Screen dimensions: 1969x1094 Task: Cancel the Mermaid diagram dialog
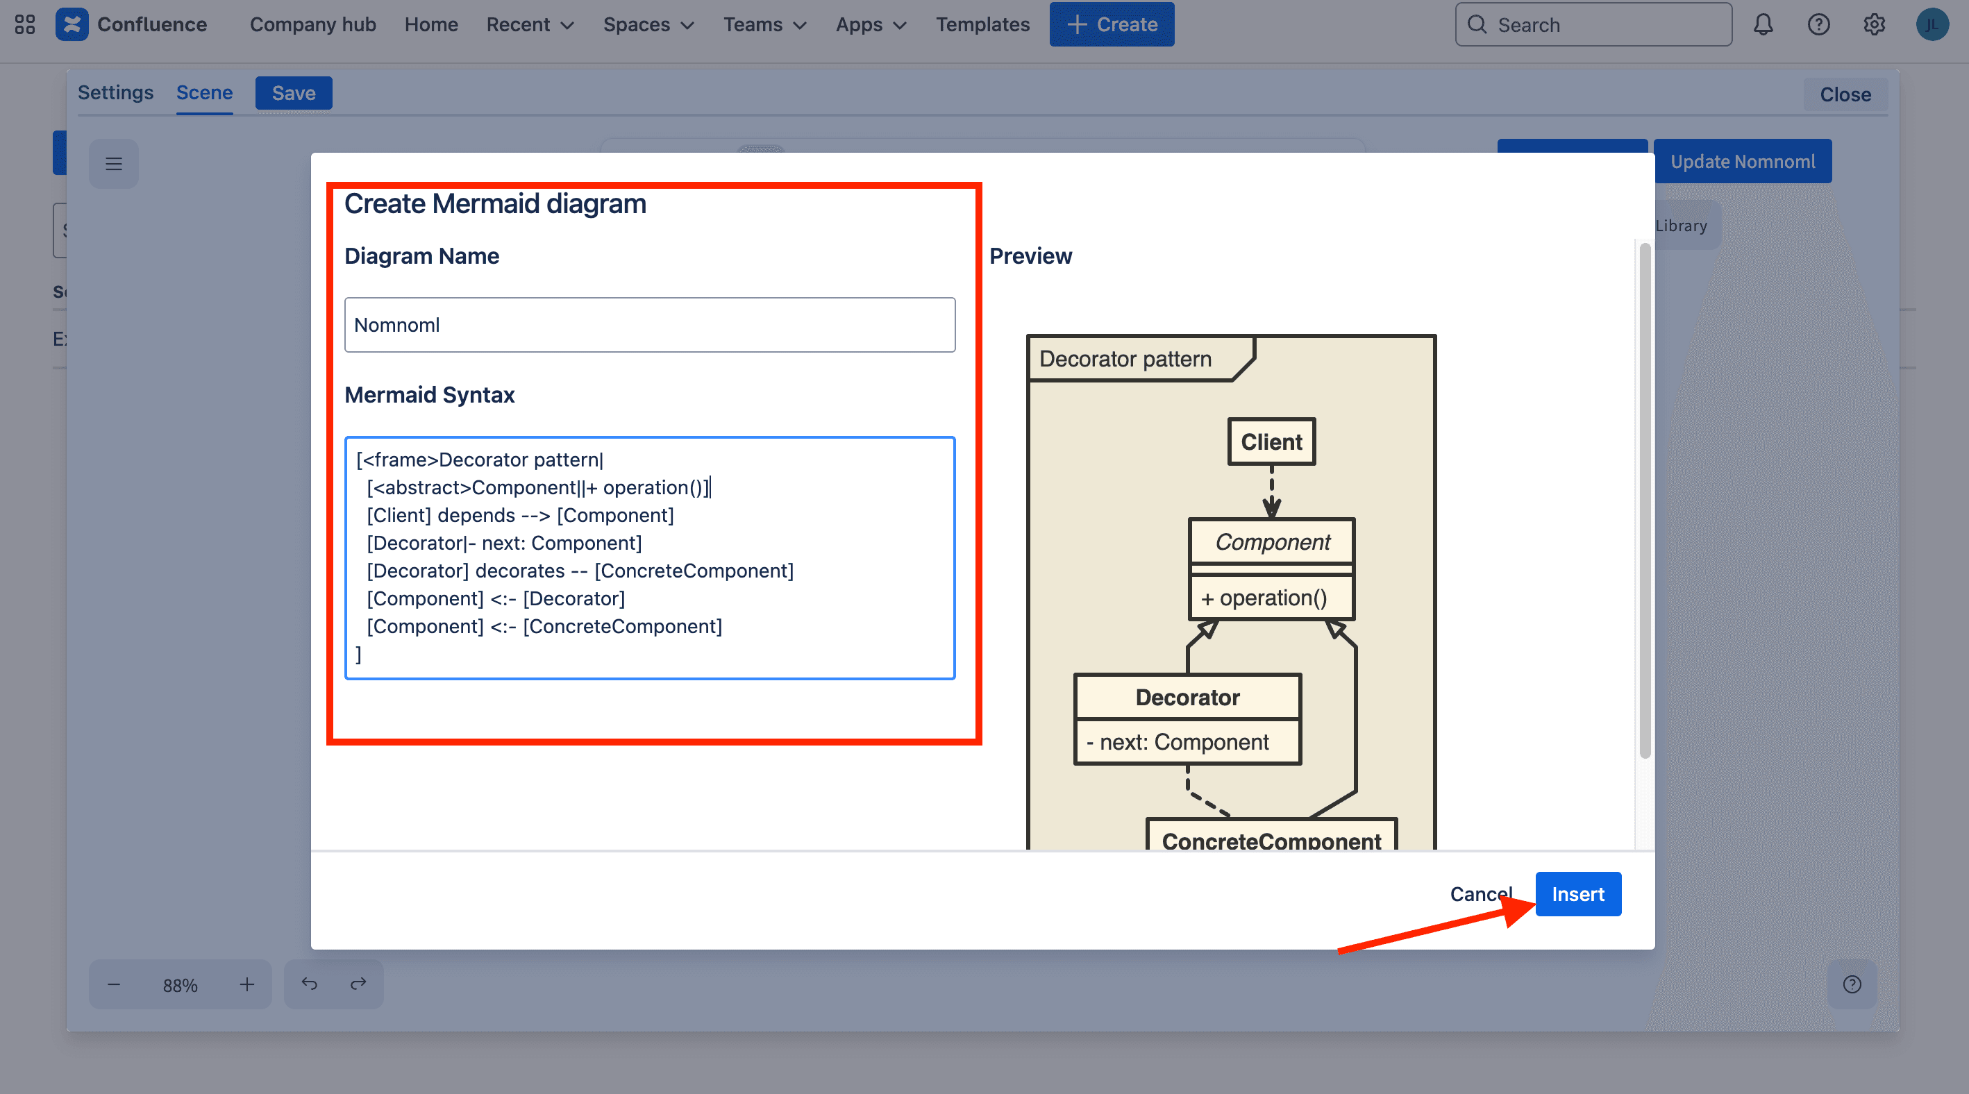(x=1482, y=894)
